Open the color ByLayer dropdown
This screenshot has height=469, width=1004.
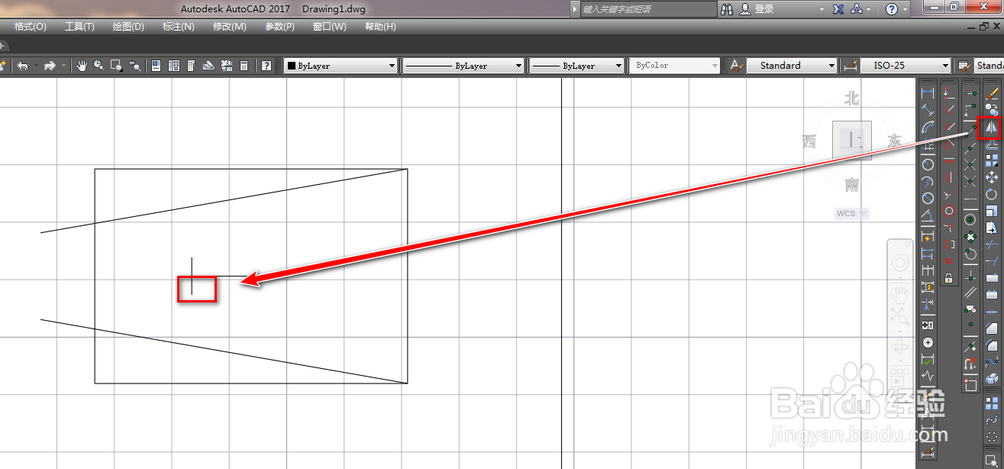[341, 66]
